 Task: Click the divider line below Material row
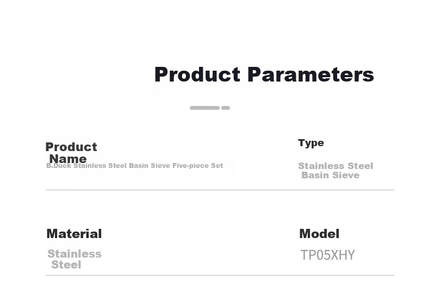pos(220,275)
